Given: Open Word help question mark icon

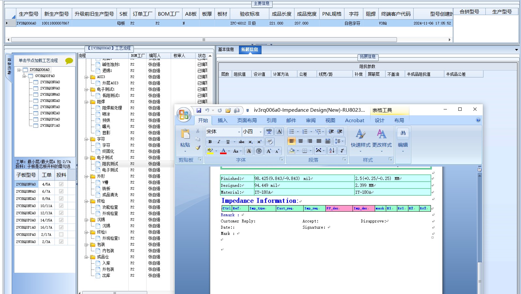Looking at the screenshot, I should (478, 120).
